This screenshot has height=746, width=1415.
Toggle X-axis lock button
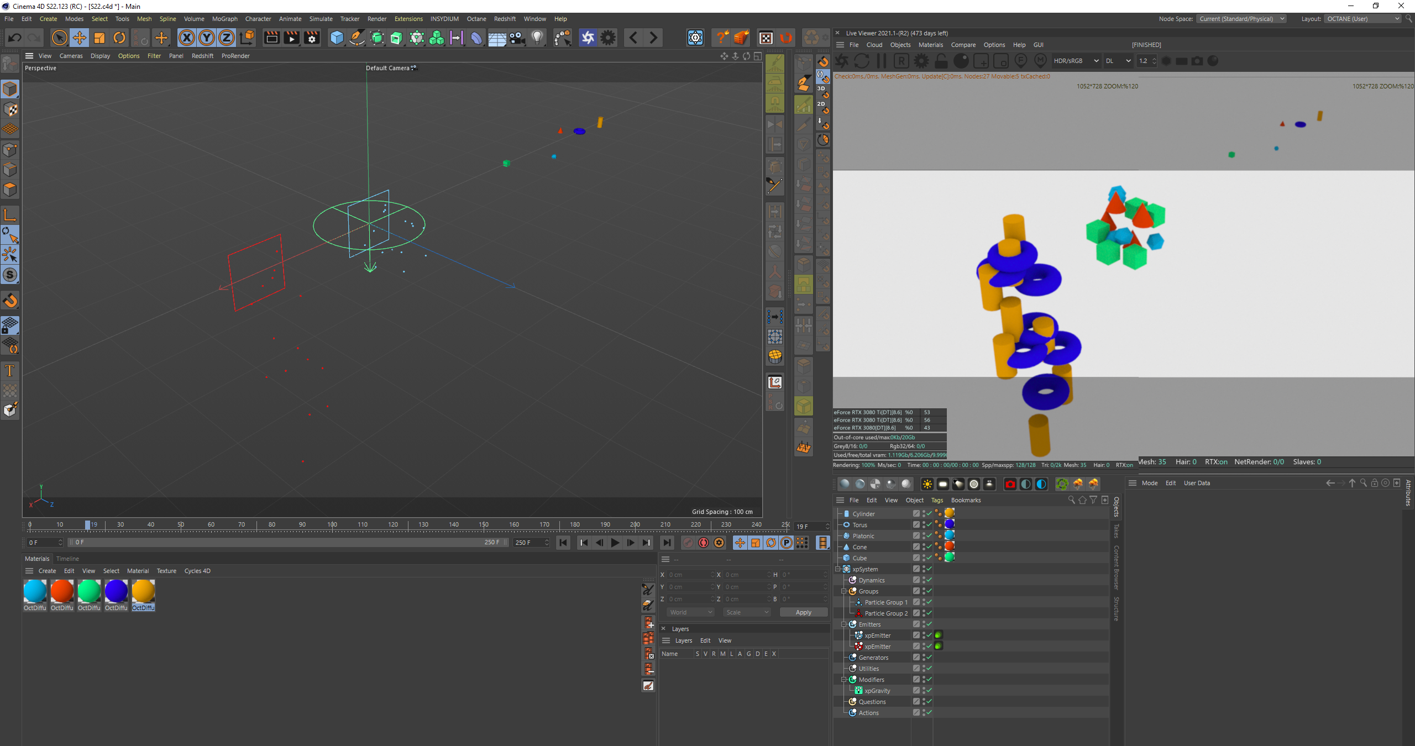(187, 38)
